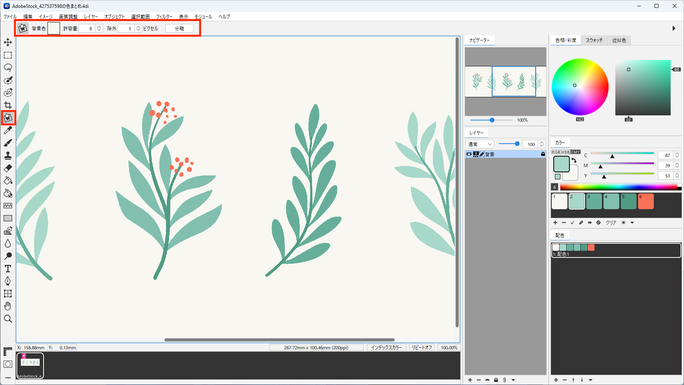Screen dimensions: 684x385
Task: Select the Hand pan tool
Action: [8, 306]
